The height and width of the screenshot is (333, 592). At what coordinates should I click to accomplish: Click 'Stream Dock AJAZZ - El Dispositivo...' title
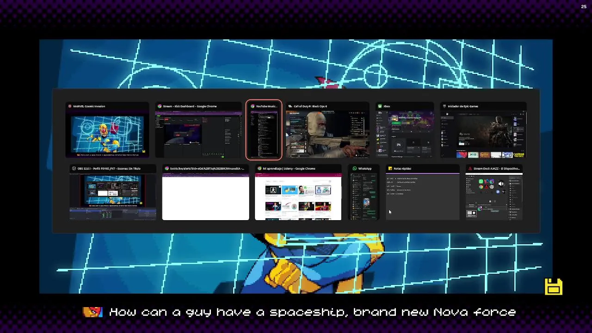pyautogui.click(x=496, y=168)
